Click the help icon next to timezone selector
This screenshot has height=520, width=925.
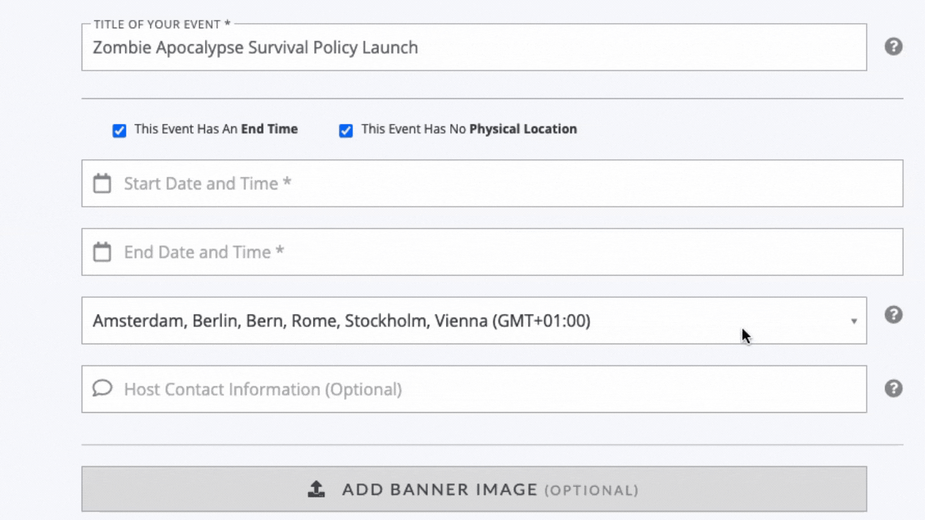894,315
